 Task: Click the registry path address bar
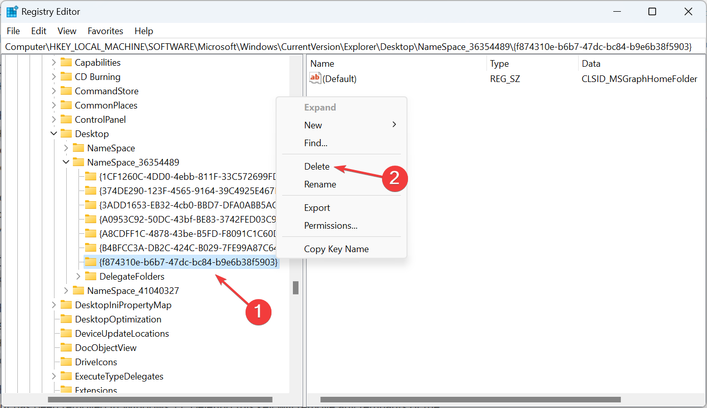(x=353, y=47)
